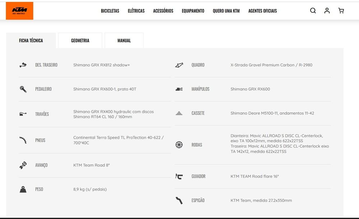The width and height of the screenshot is (359, 219).
Task: Switch to the Geometria tab
Action: [x=80, y=41]
